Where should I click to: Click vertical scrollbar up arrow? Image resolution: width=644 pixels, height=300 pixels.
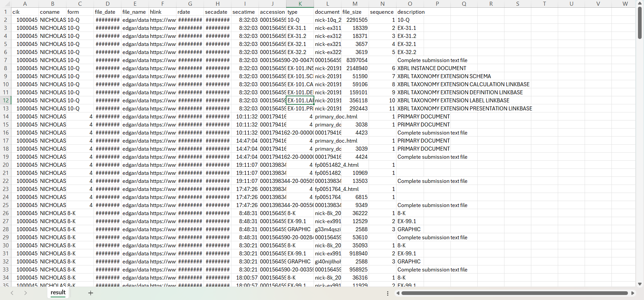[640, 3]
